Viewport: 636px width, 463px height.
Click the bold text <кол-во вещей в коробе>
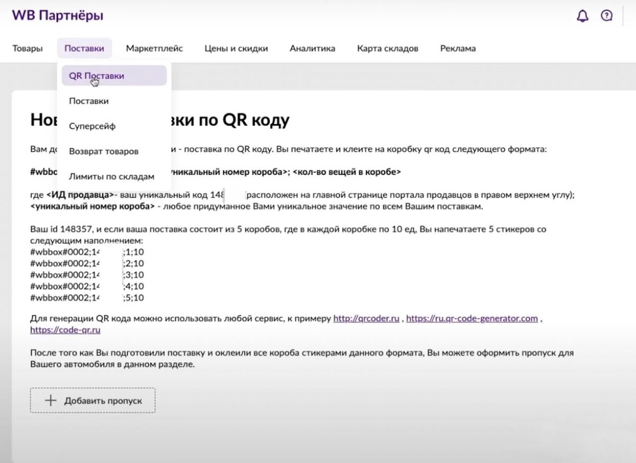(x=347, y=172)
